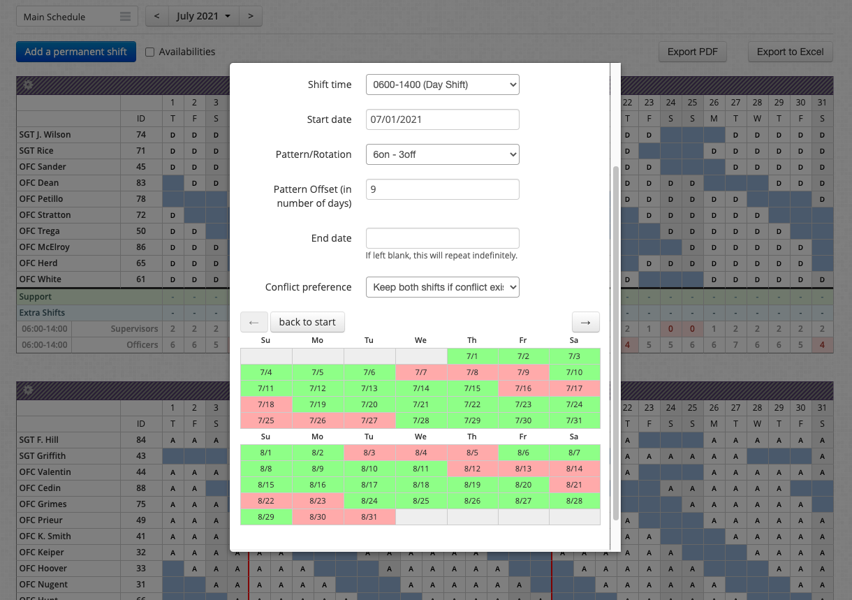Click Export to Excel
The image size is (852, 600).
(x=790, y=52)
